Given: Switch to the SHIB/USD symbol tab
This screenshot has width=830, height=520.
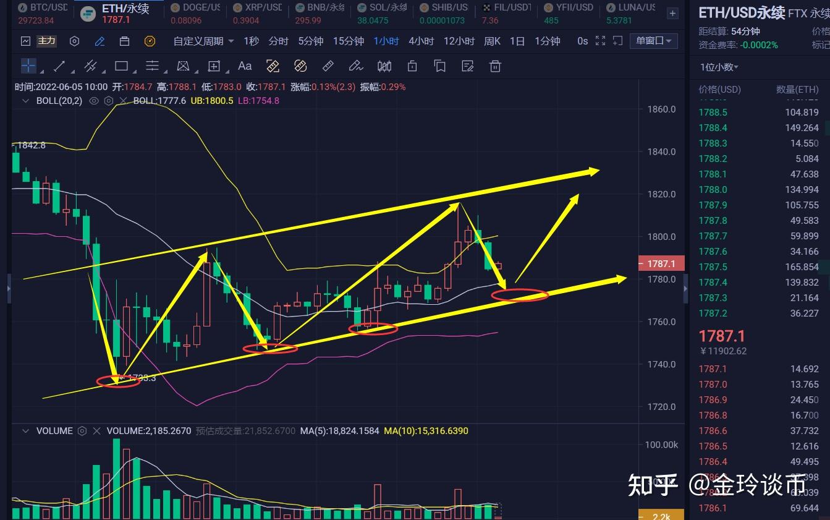Looking at the screenshot, I should tap(443, 13).
